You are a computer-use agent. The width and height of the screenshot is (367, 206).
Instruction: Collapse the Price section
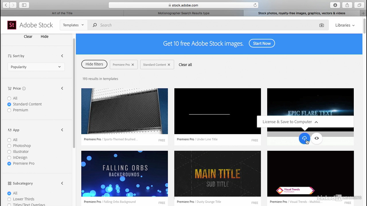(62, 88)
